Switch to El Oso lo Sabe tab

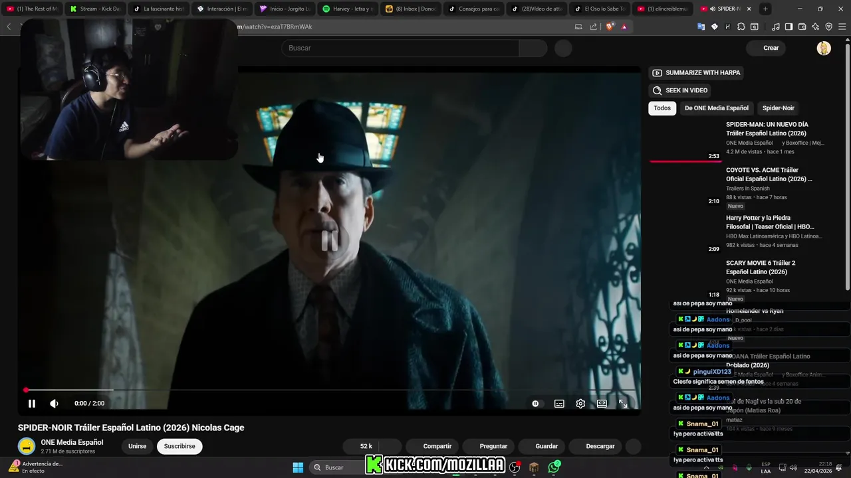click(x=601, y=9)
